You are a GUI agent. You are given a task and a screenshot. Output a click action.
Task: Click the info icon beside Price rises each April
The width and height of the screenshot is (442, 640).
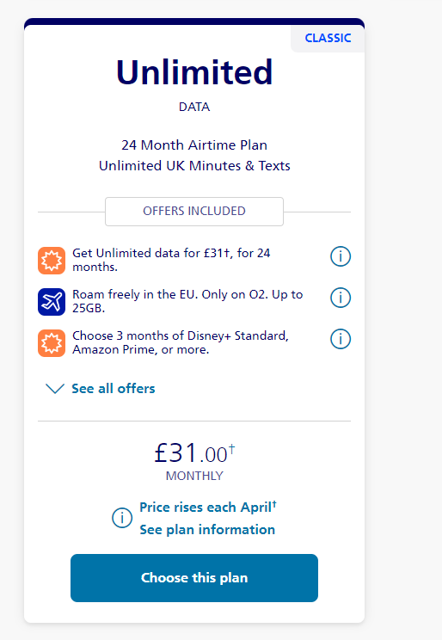click(122, 518)
